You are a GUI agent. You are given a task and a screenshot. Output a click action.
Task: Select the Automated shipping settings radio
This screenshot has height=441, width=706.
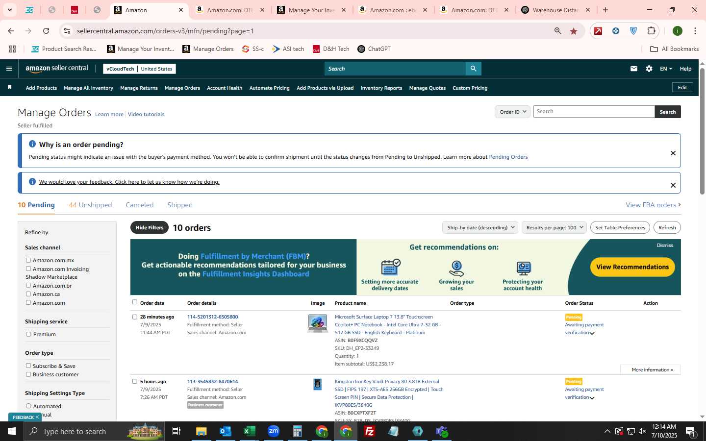(28, 406)
